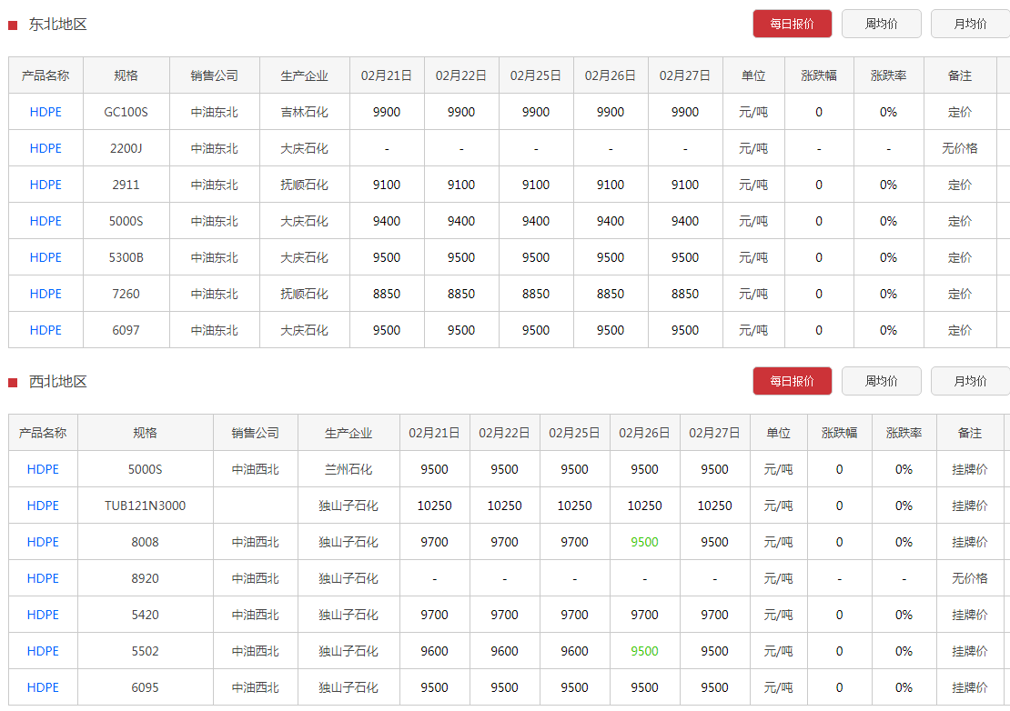Switch to 月均价 in 东北地区 section
The width and height of the screenshot is (1010, 711).
click(x=970, y=24)
